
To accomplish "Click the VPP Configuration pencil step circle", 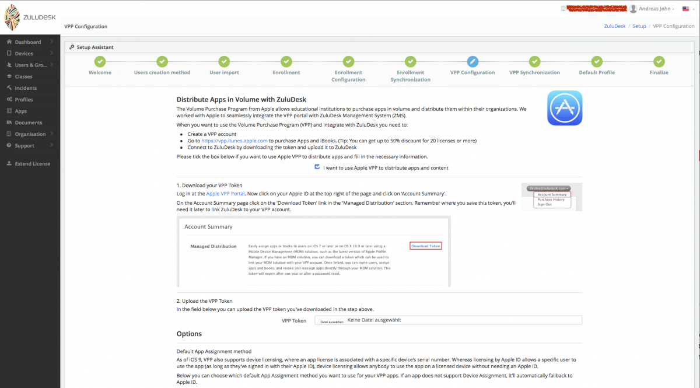I will [x=473, y=62].
